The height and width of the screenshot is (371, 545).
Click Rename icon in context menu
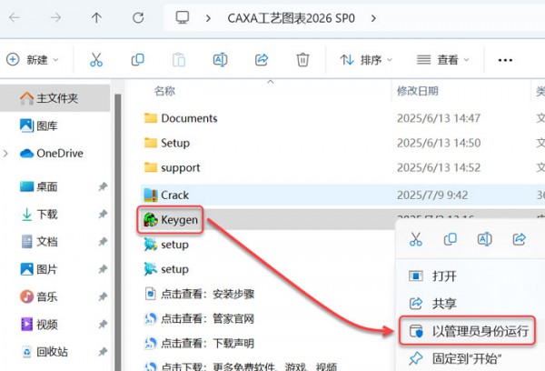coord(484,239)
